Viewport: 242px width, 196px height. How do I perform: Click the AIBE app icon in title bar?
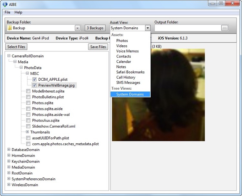tap(5, 4)
